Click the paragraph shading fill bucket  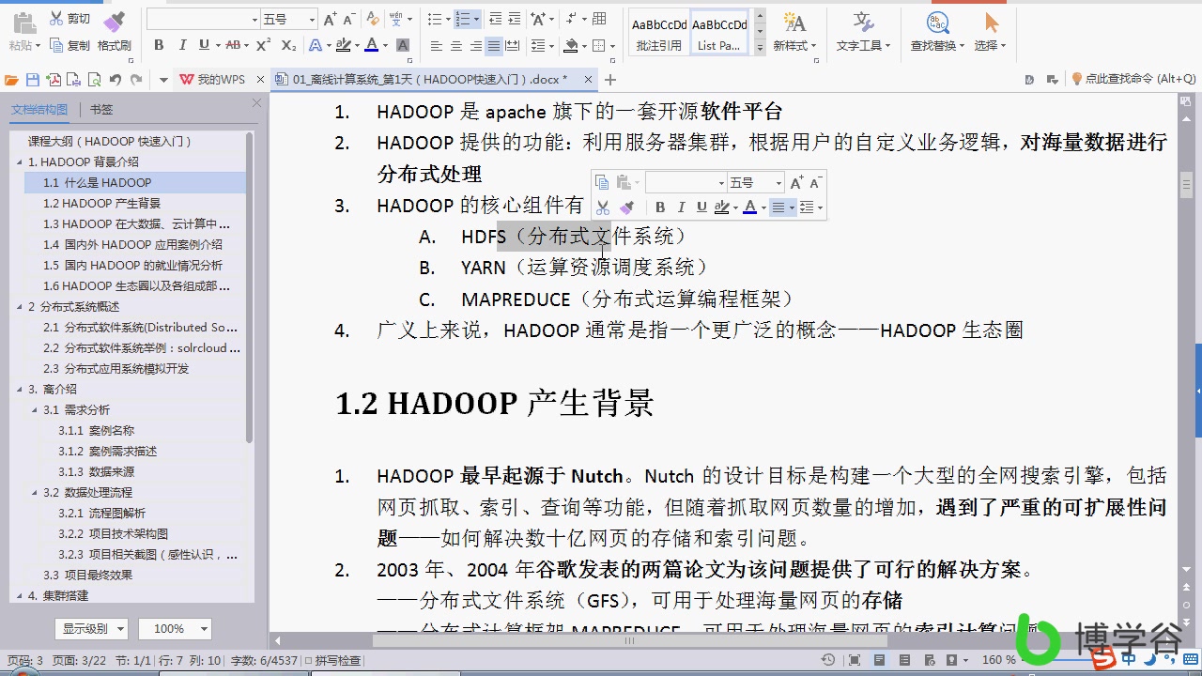pyautogui.click(x=571, y=45)
